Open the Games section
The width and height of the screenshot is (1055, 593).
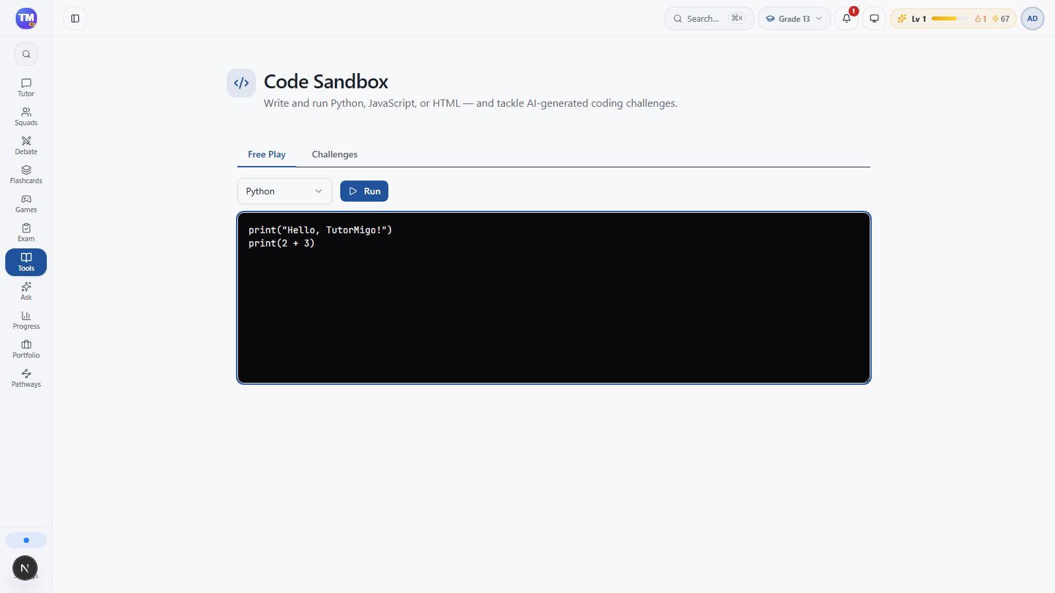coord(26,204)
